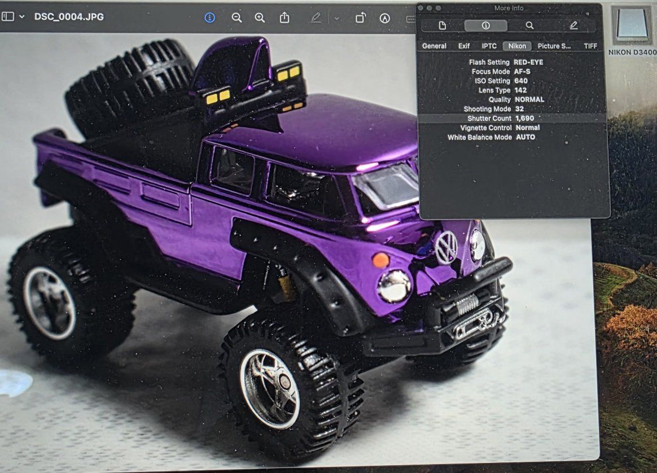Click the Flash Setting RED-EYE value
The image size is (657, 473).
528,62
